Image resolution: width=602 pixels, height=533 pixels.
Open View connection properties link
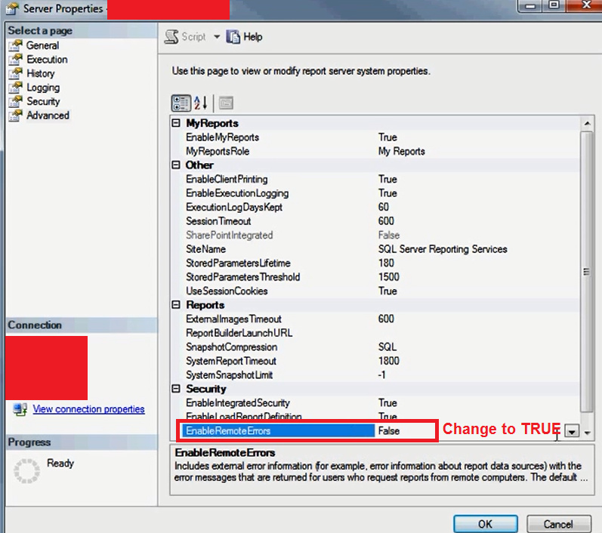click(x=88, y=409)
